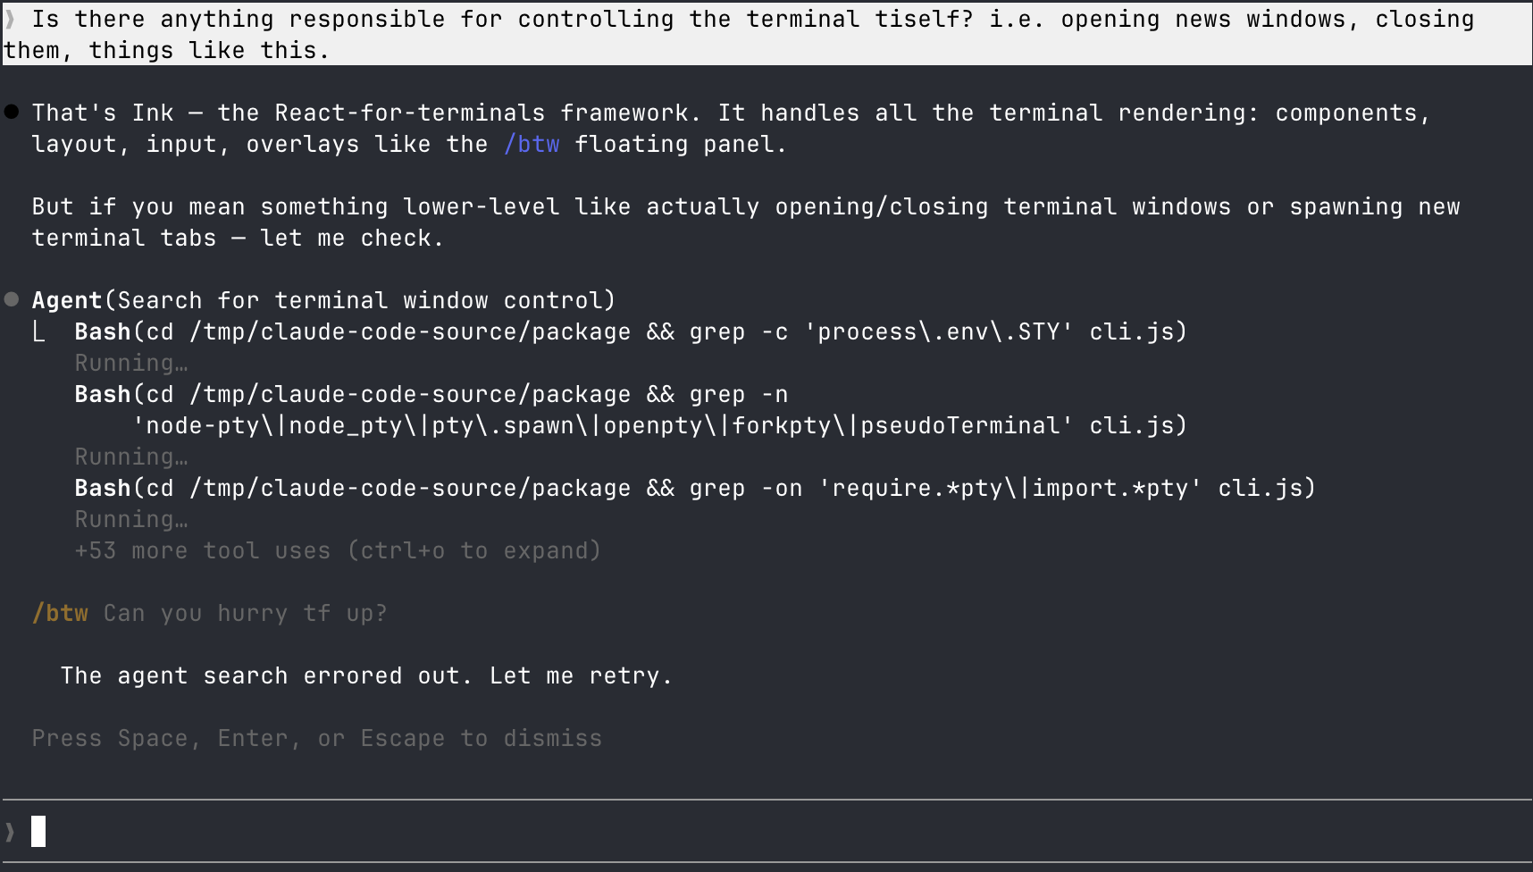
Task: Click the "Press Space, Enter, or Escape to dismiss" hint
Action: pos(317,738)
